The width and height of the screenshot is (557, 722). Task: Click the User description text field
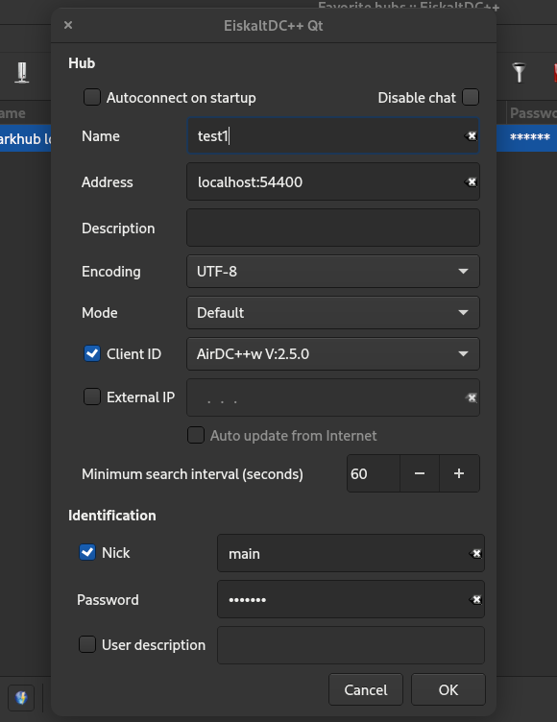pos(351,645)
